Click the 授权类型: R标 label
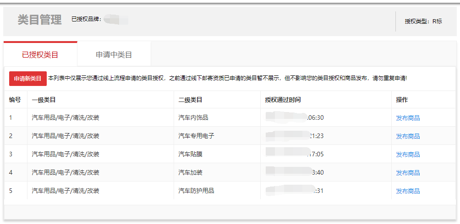 click(x=423, y=21)
